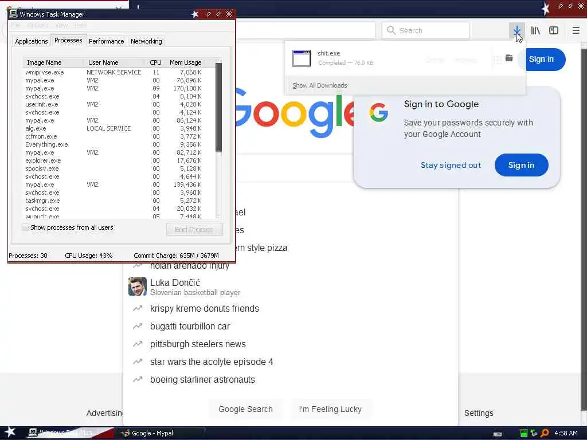The height and width of the screenshot is (440, 587).
Task: Open containing folder icon for shit.exe
Action: pyautogui.click(x=509, y=58)
